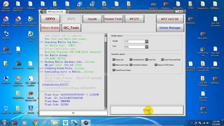
Task: Click the MRT Ver2.60 button
Action: 170,19
